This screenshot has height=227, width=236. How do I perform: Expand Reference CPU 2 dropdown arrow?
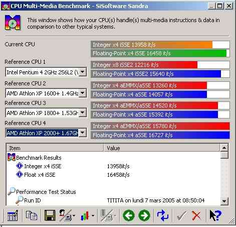[83, 93]
